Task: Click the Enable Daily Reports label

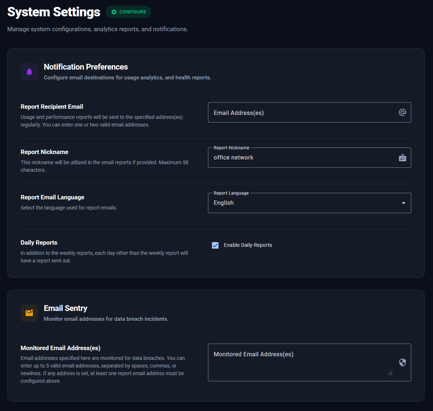Action: 248,245
